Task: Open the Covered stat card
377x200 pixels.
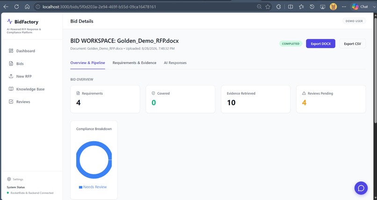Action: [181, 99]
